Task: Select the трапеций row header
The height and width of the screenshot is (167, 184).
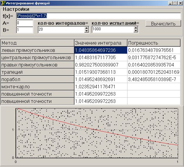Action: (x=38, y=72)
